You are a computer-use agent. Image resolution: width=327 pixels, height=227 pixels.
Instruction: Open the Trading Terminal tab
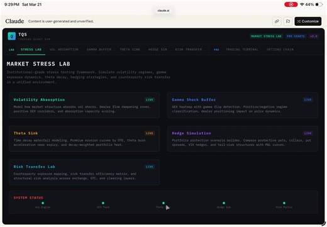click(242, 50)
